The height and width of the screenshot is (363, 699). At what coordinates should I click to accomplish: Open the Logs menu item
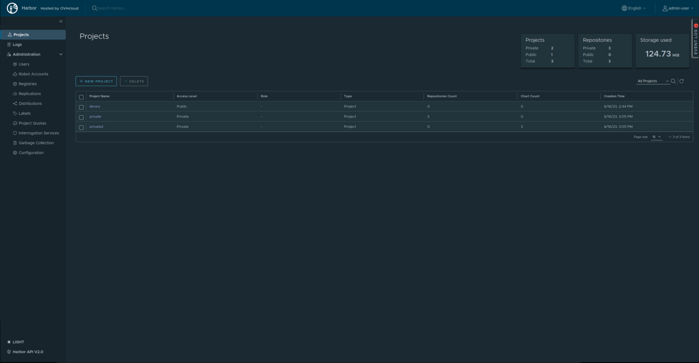point(17,44)
